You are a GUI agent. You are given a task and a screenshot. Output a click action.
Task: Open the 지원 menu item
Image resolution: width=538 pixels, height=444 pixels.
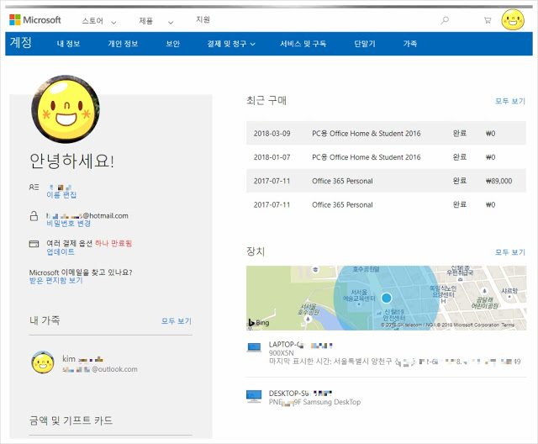click(203, 19)
